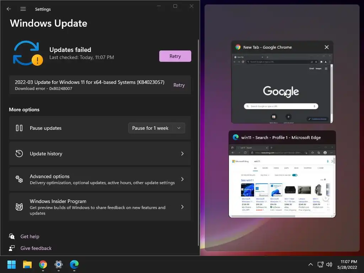
Task: Click the Windows Insider Program cat icon
Action: tap(19, 207)
